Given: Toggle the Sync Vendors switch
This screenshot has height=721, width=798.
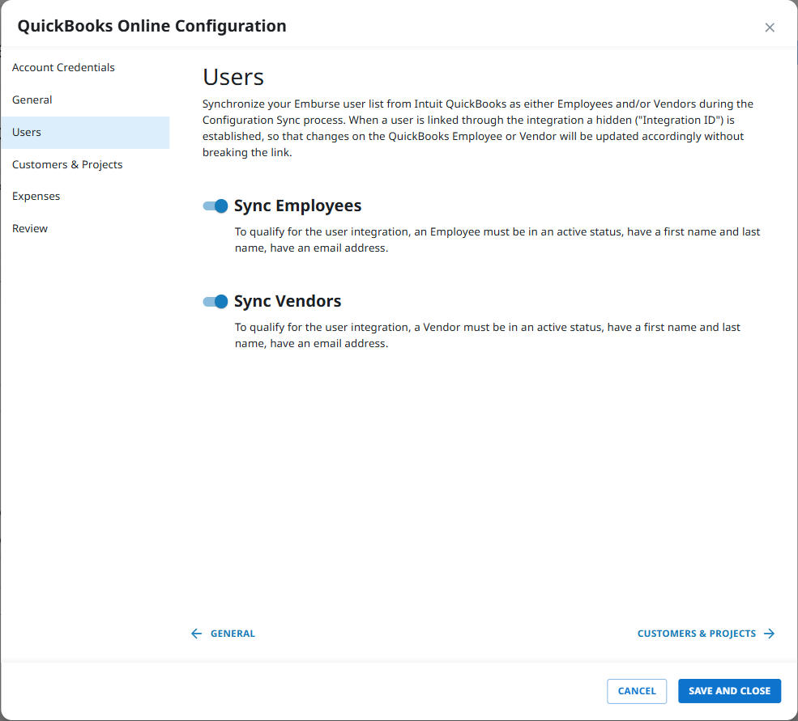Looking at the screenshot, I should coord(215,302).
